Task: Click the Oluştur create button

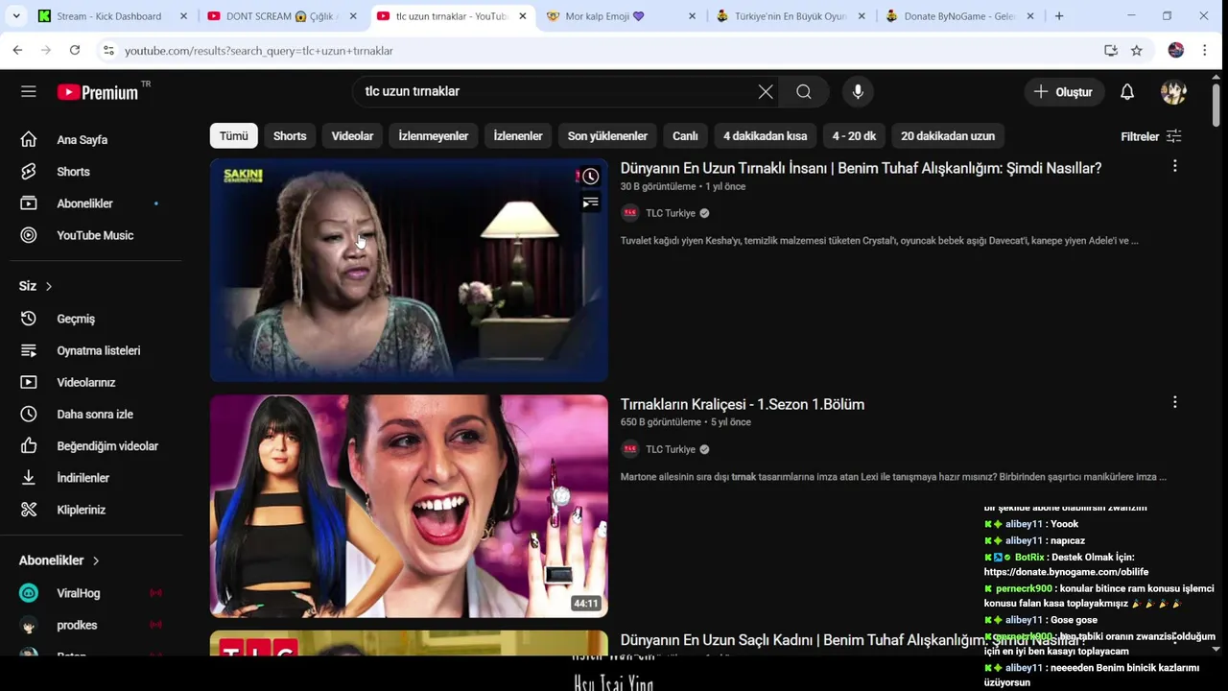Action: pos(1063,91)
